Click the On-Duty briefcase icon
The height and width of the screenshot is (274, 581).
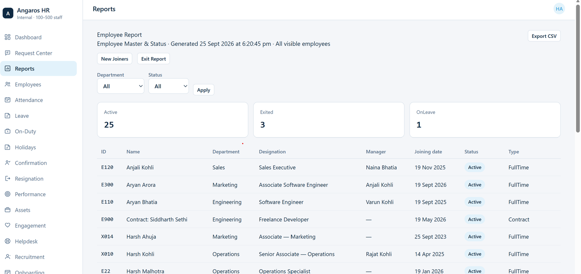(8, 131)
